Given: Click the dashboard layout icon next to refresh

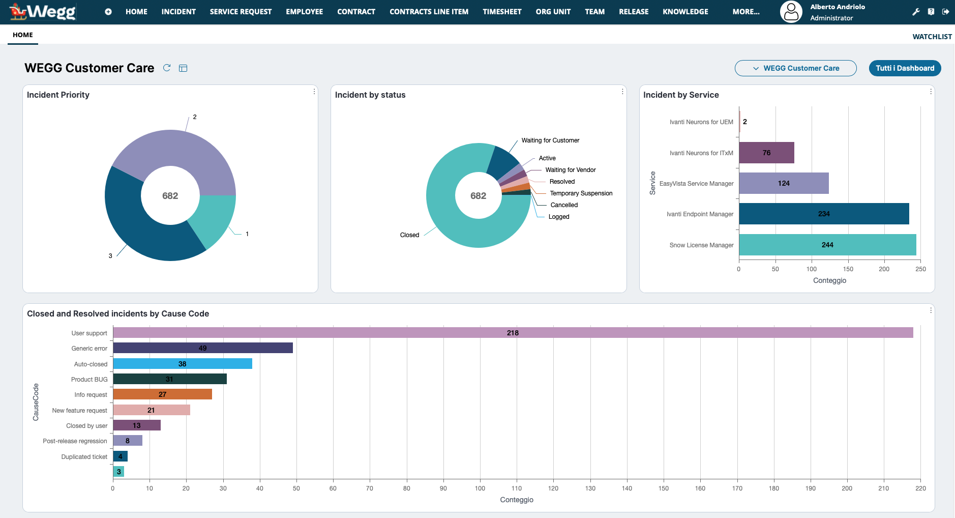Looking at the screenshot, I should [183, 68].
